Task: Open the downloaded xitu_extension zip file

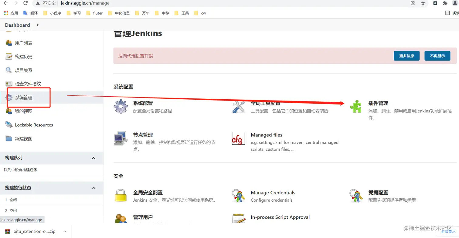Action: click(35, 231)
